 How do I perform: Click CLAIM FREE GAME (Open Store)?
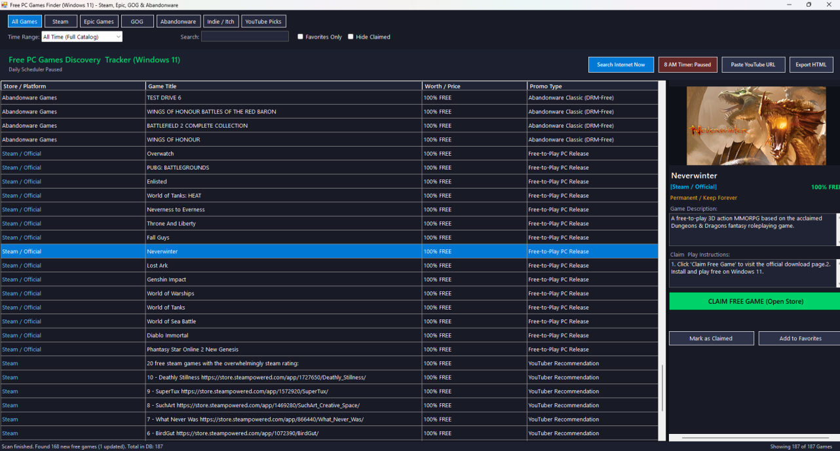coord(755,301)
